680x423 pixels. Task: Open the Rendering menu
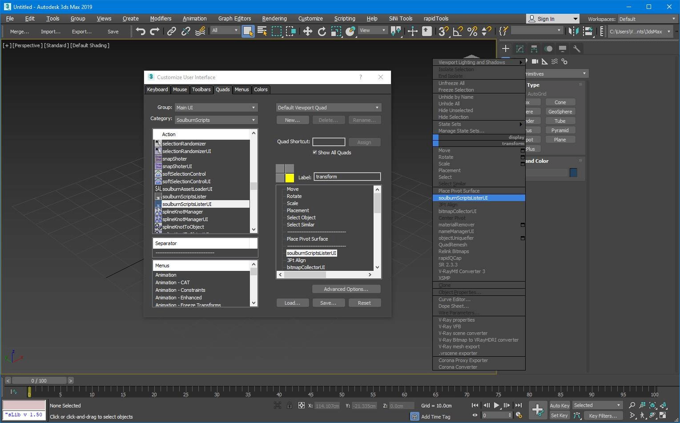point(274,19)
